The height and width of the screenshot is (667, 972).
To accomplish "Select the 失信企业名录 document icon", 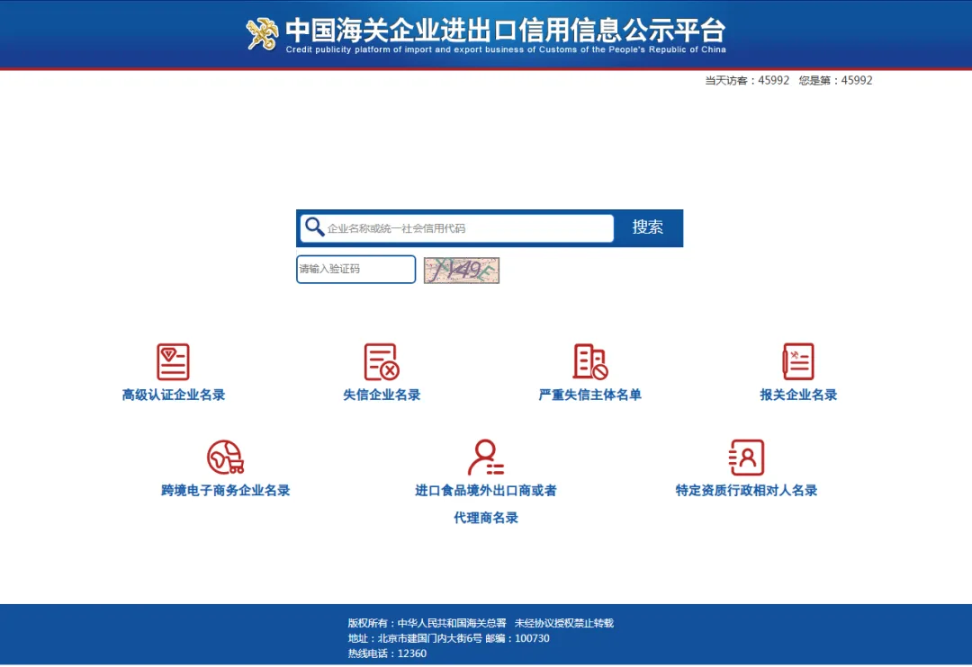I will 382,361.
